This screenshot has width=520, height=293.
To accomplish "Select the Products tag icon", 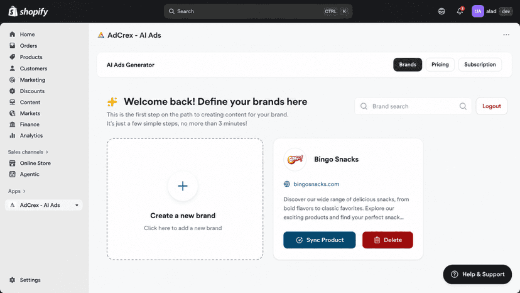I will (13, 57).
